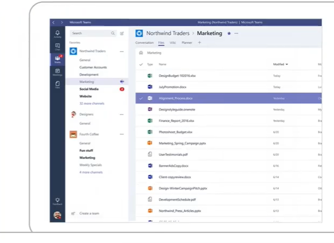Click the Northwind Traders team logo in header

(139, 33)
